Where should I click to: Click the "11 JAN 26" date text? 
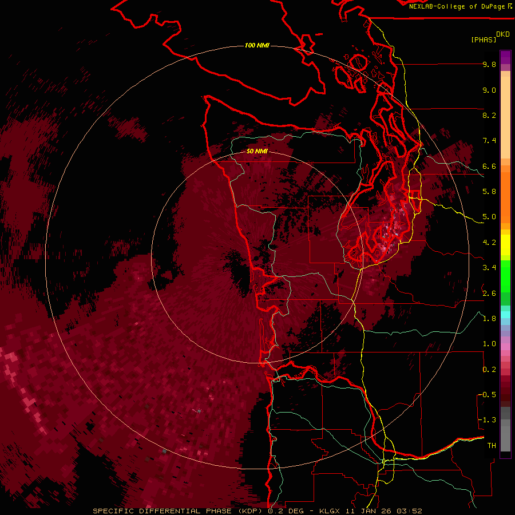pyautogui.click(x=369, y=511)
